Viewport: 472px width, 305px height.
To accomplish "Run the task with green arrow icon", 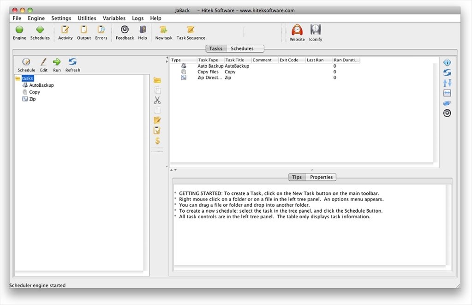I will 57,62.
